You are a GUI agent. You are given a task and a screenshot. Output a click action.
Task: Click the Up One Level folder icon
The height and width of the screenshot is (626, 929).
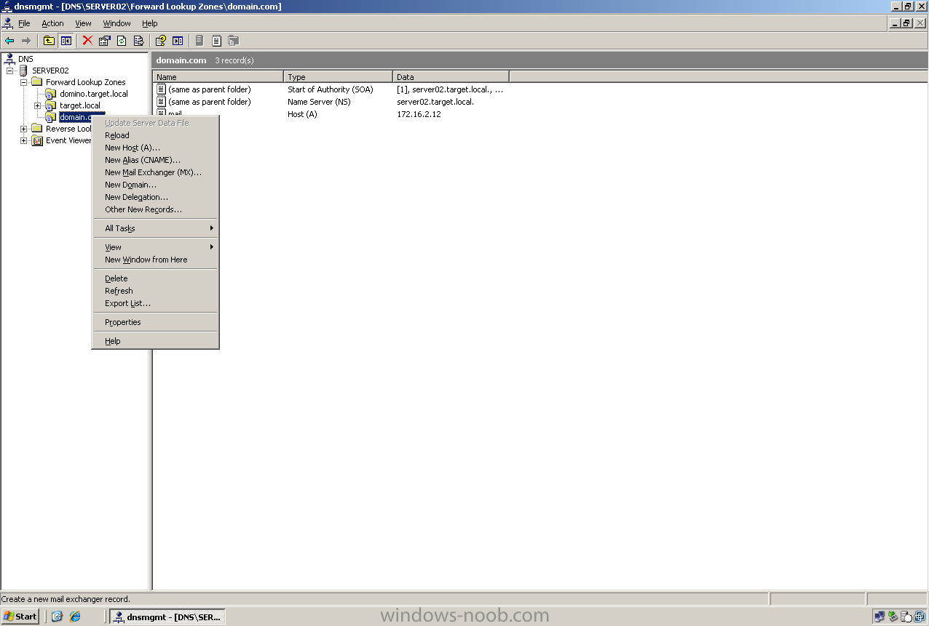[49, 41]
